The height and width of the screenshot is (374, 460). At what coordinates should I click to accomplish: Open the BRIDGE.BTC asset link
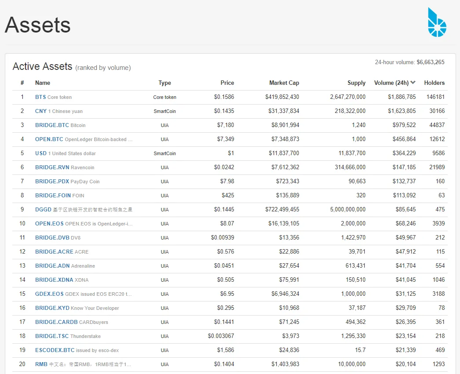(x=52, y=125)
